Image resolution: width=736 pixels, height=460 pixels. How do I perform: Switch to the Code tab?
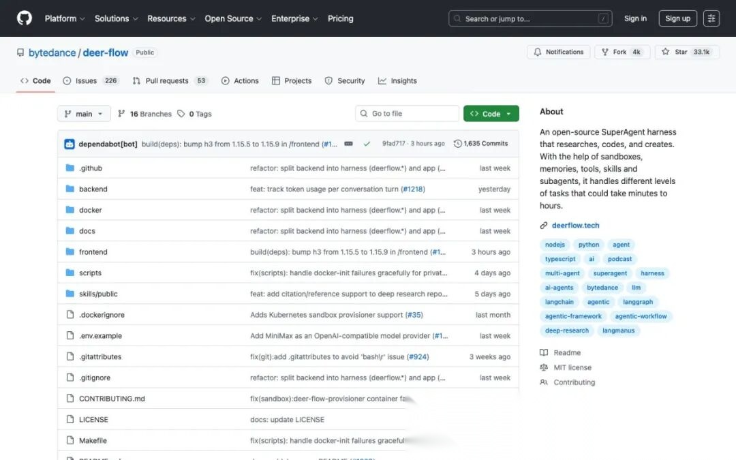pyautogui.click(x=35, y=80)
